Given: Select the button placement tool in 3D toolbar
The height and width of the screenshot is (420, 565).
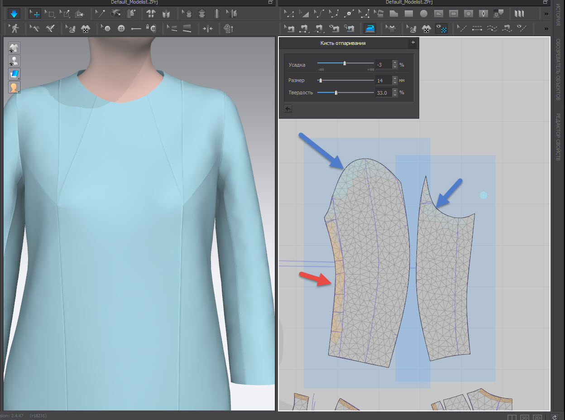Looking at the screenshot, I should coord(121,29).
